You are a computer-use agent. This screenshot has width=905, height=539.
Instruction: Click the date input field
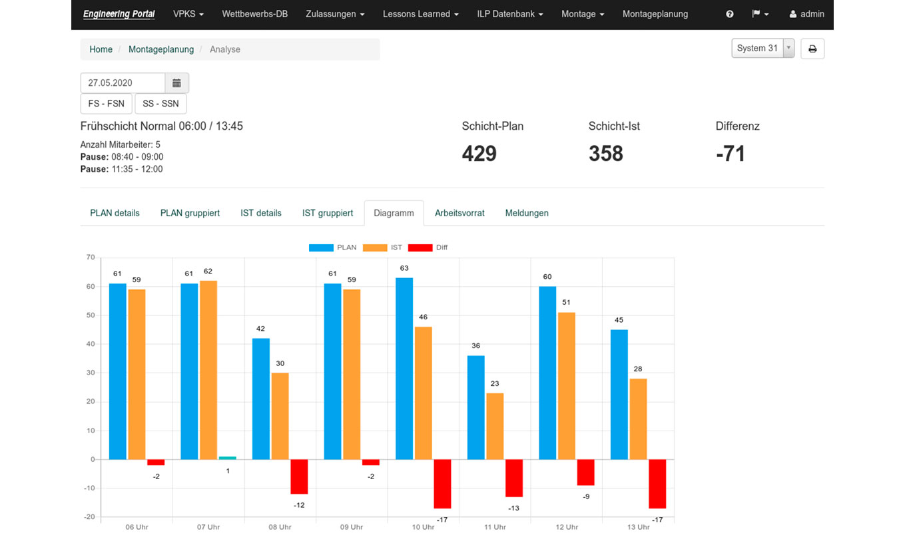pyautogui.click(x=123, y=83)
